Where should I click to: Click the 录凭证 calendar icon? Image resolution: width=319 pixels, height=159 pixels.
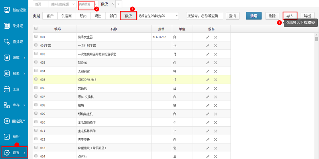(7, 26)
